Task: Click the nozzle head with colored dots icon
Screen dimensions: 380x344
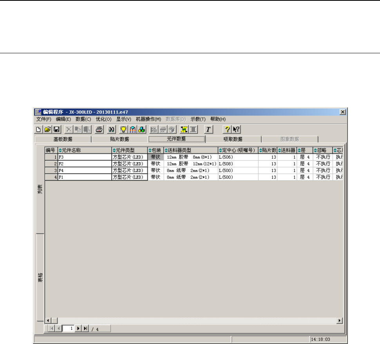Action: (132, 129)
